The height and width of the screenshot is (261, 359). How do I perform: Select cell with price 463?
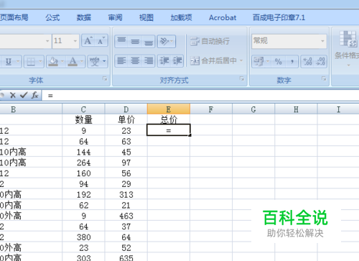pyautogui.click(x=126, y=216)
